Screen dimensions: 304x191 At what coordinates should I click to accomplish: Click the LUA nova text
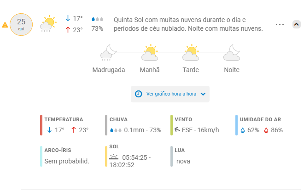[183, 161]
